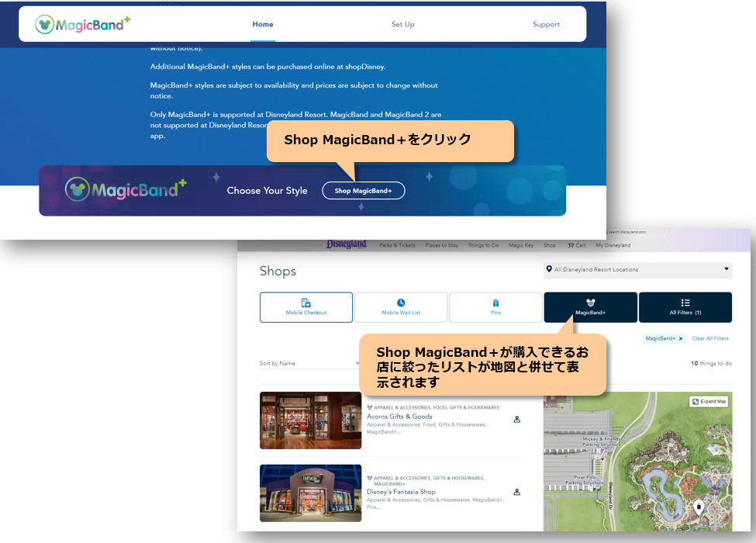Open the Acorns Gifts & Goods shop link
This screenshot has width=756, height=543.
coord(399,417)
